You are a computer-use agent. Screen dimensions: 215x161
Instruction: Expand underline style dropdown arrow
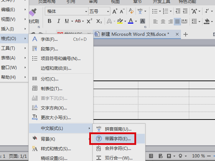pos(72,21)
